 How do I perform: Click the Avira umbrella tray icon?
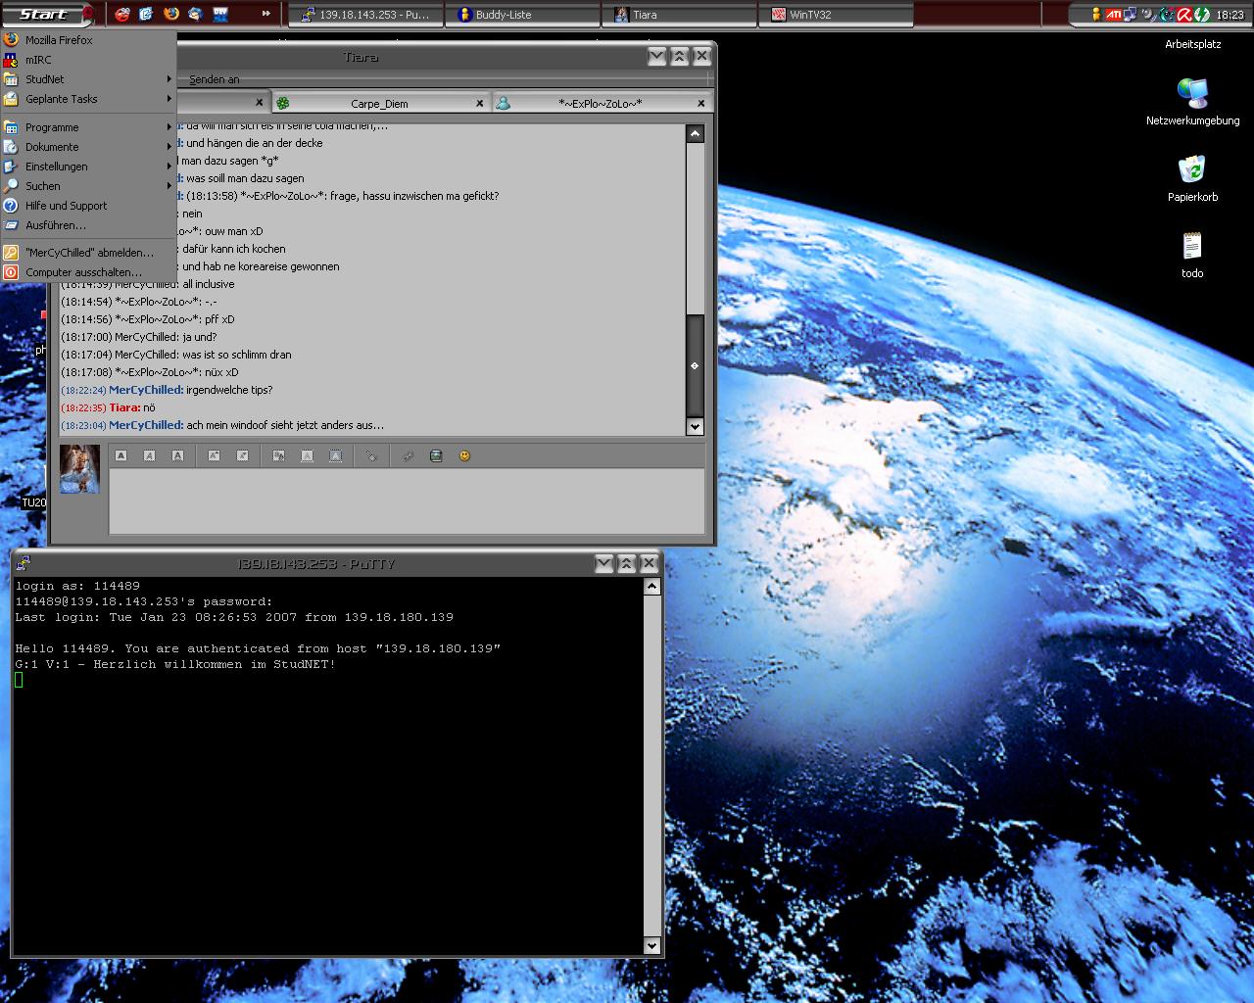tap(1183, 15)
